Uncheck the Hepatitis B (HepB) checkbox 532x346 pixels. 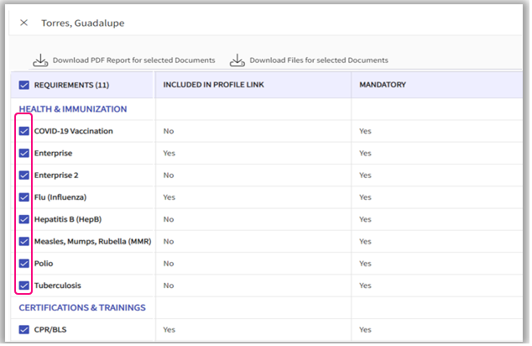coord(23,219)
